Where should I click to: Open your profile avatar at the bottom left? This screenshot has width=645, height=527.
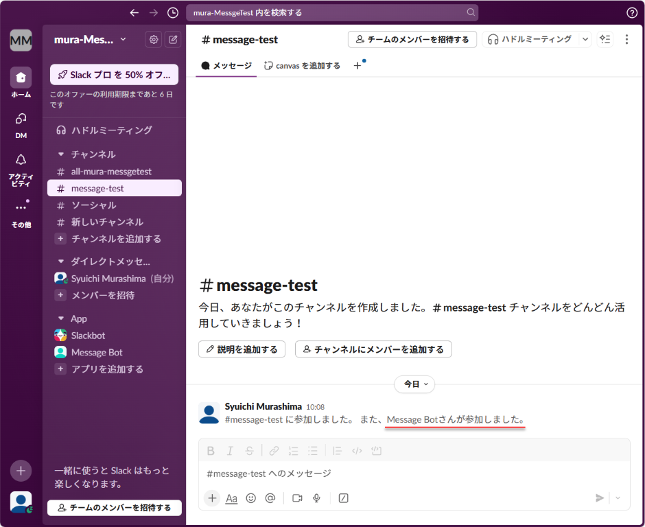(21, 502)
